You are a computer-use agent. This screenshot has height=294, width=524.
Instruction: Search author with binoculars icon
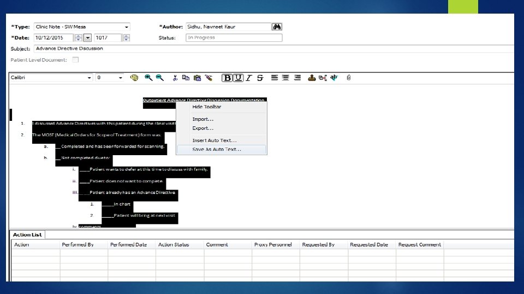coord(277,27)
